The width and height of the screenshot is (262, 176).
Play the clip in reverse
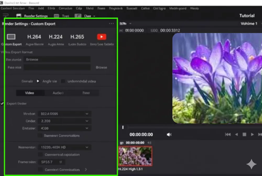pos(236,135)
